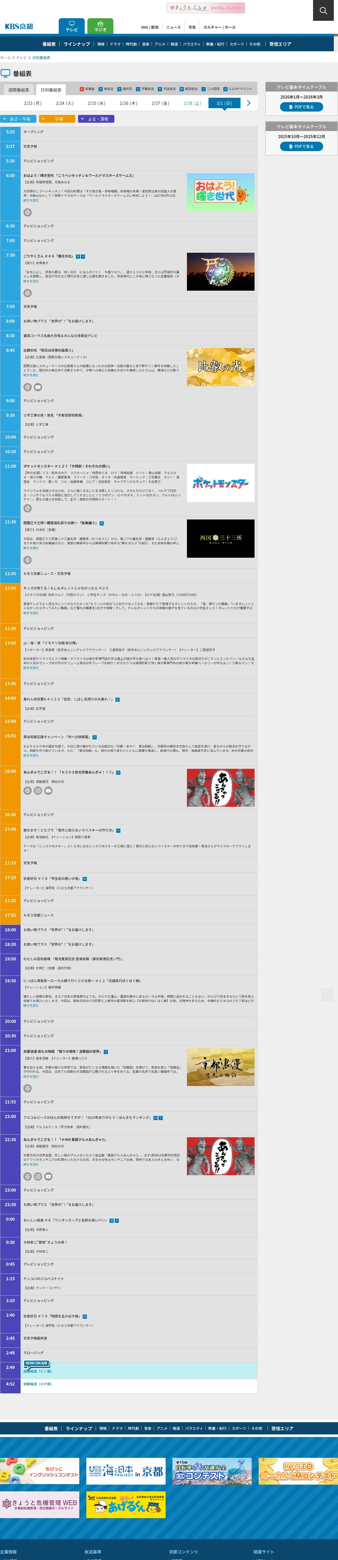Viewport: 338px width, 1560px height.
Task: Open the ちびっこイングリッシュコンテスト banner
Action: click(39, 1472)
